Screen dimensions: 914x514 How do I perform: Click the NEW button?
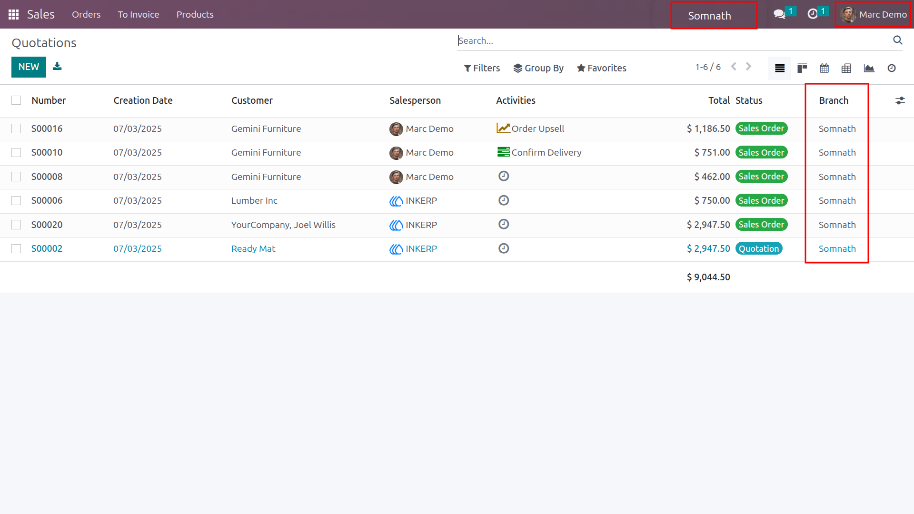click(x=29, y=67)
